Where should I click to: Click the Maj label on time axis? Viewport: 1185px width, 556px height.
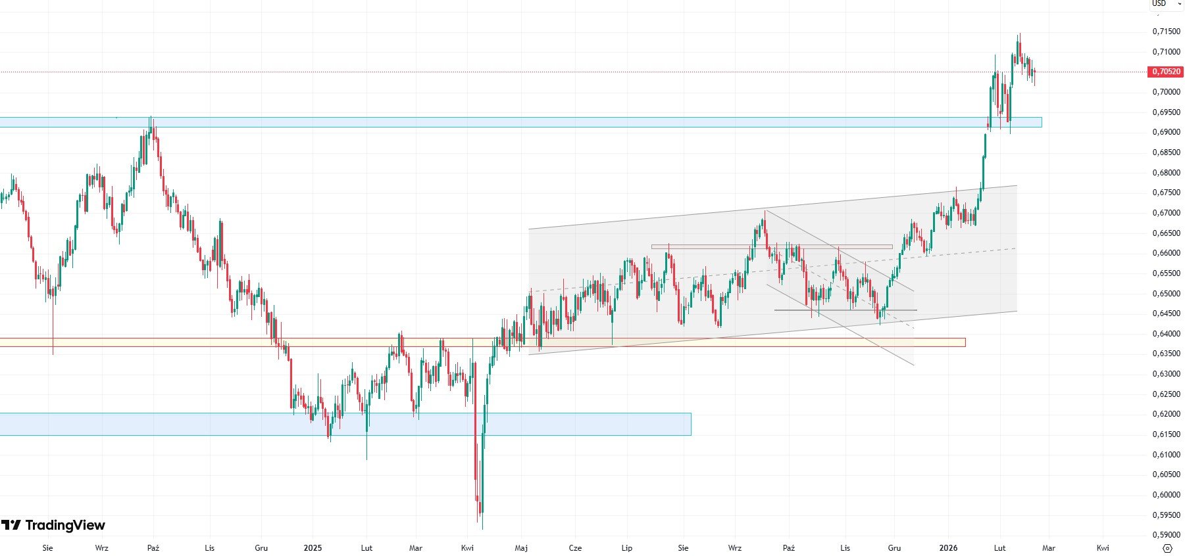point(521,548)
